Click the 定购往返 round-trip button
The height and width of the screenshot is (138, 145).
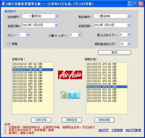point(72,120)
